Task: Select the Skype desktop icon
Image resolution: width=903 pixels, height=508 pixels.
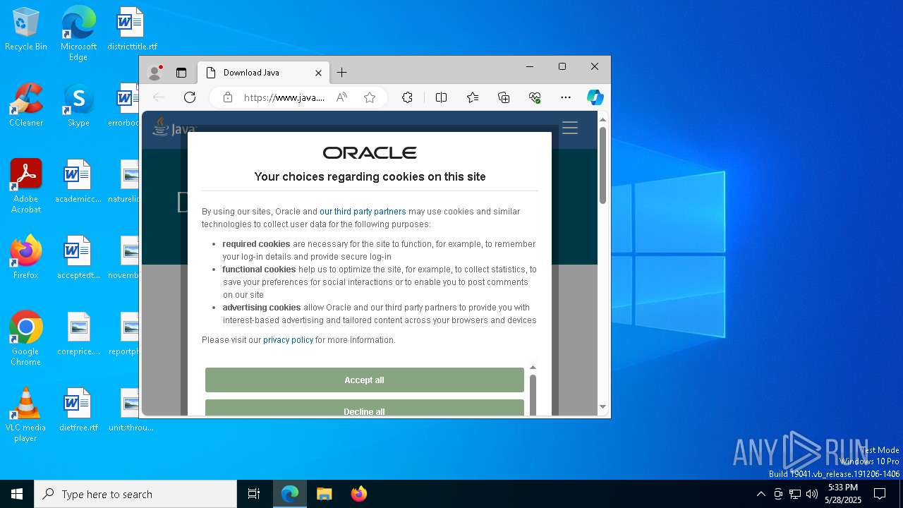Action: click(78, 106)
